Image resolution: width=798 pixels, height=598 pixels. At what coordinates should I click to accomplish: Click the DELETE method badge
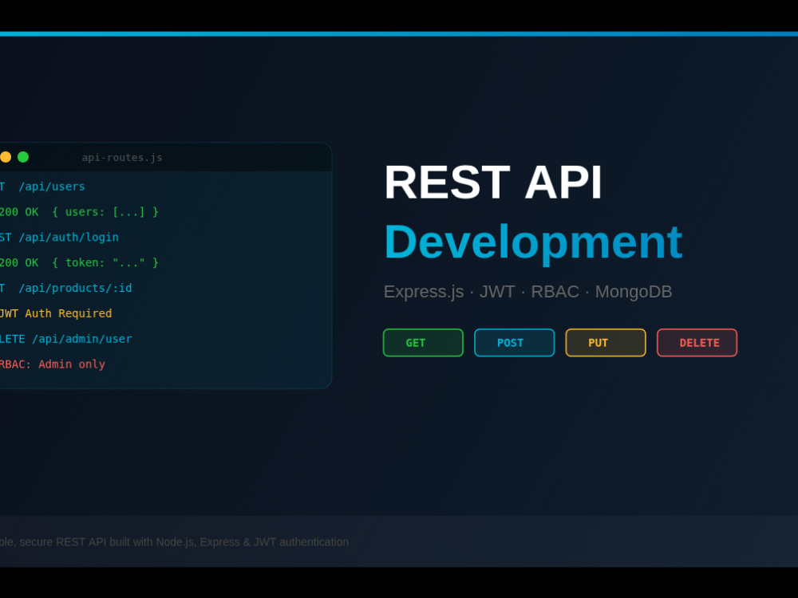click(697, 343)
